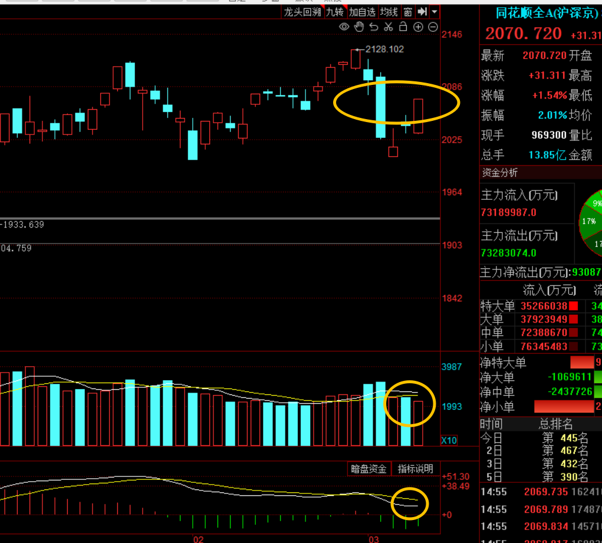Select the 特大单 inflow 35266038 cell
Image resolution: width=602 pixels, height=543 pixels.
pyautogui.click(x=544, y=306)
